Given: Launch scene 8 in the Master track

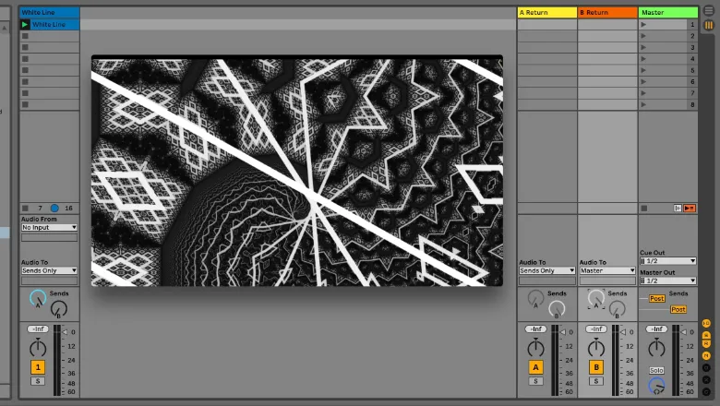Looking at the screenshot, I should 643,104.
